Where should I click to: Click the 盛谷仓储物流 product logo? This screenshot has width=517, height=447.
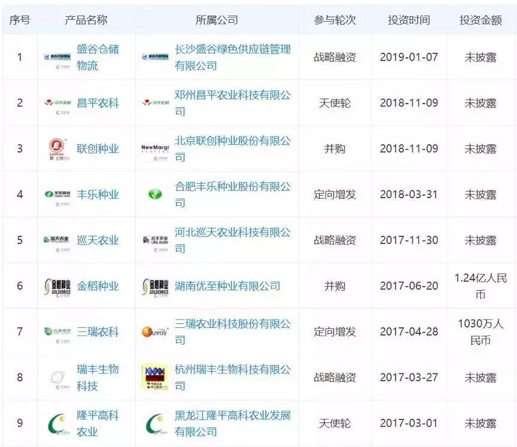coord(57,57)
